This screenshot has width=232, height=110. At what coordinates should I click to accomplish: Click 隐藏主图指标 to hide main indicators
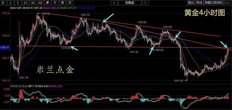point(213,3)
